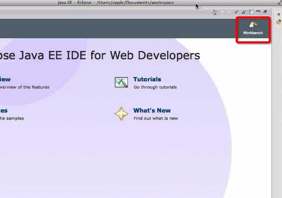Reduce font size with the small A icon
282x198 pixels.
click(236, 12)
